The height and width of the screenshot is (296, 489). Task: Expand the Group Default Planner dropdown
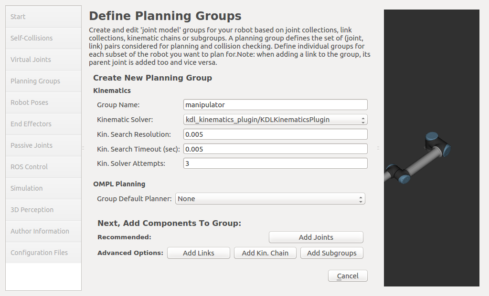pos(270,199)
